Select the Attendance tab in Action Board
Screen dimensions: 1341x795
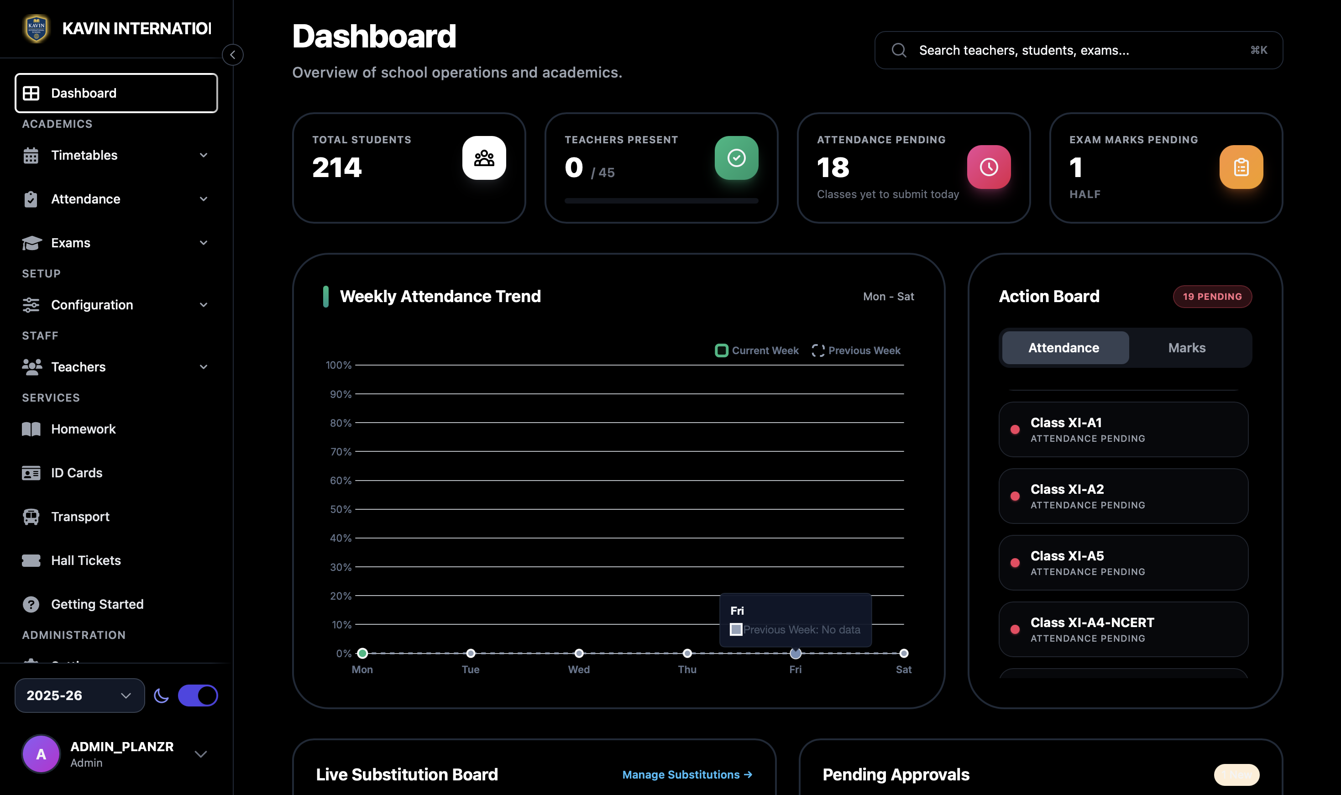pyautogui.click(x=1064, y=348)
